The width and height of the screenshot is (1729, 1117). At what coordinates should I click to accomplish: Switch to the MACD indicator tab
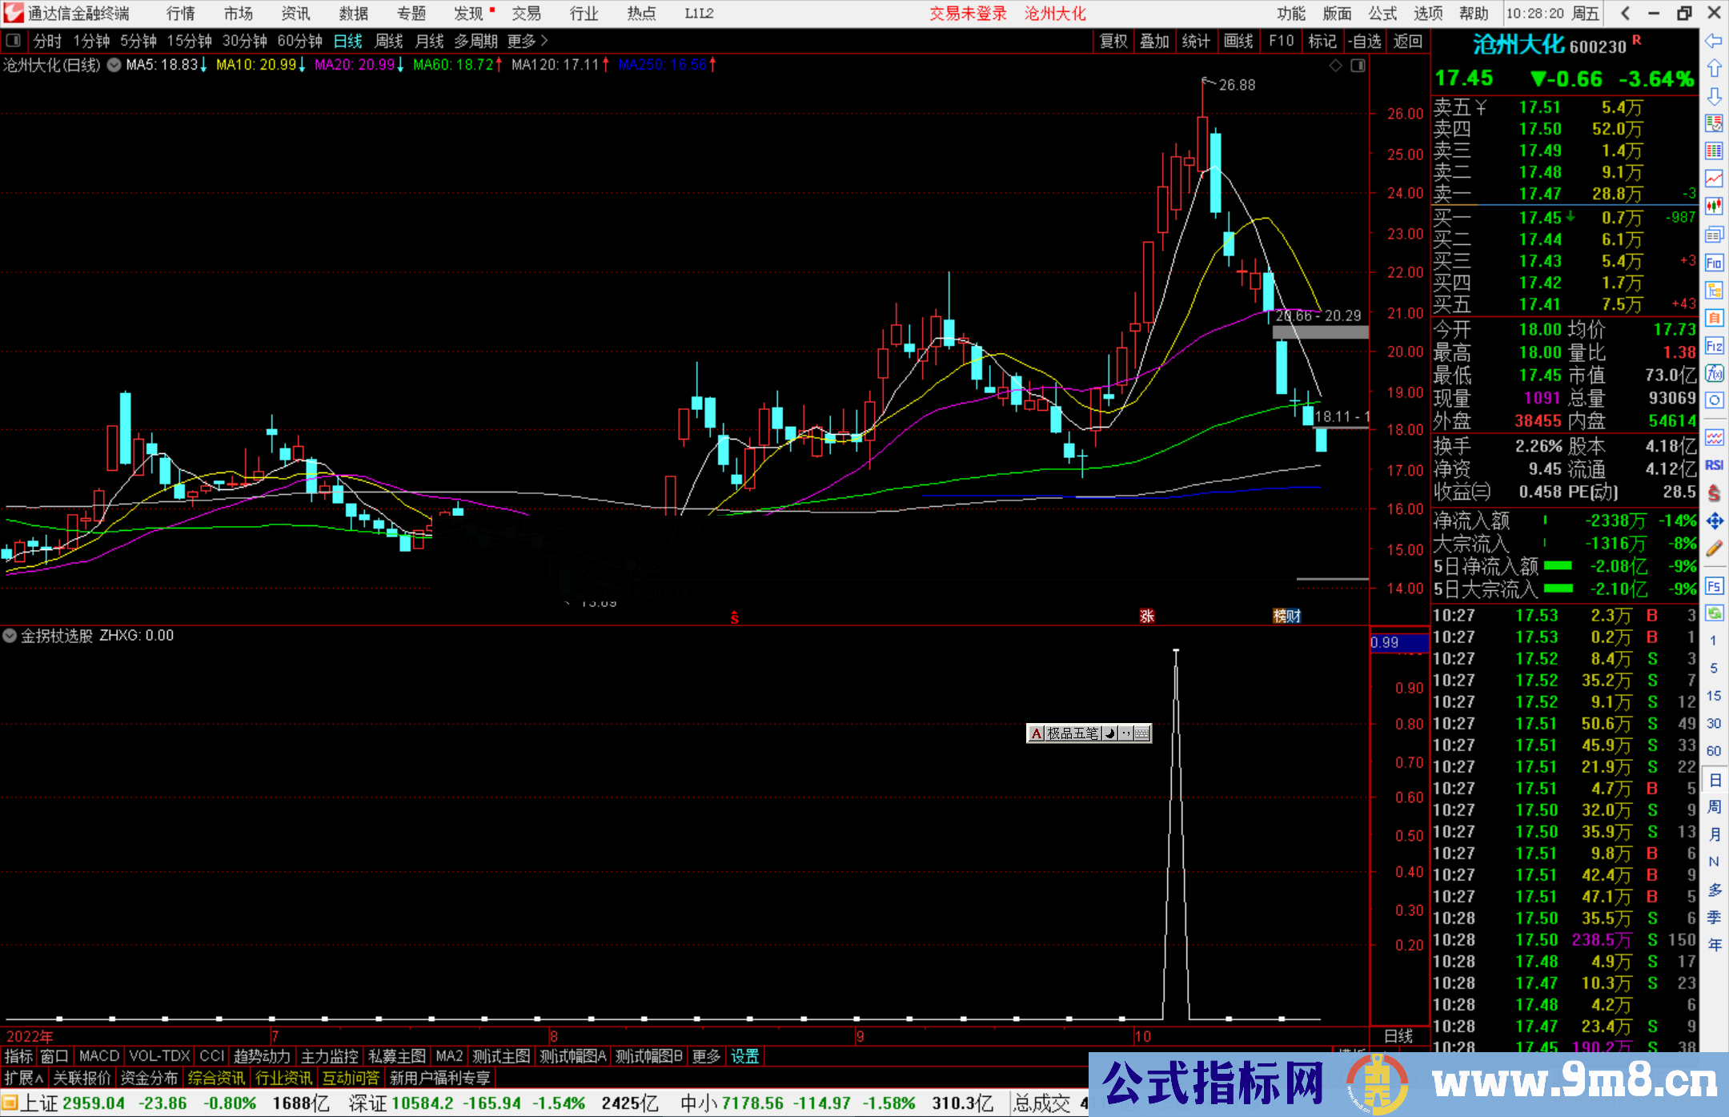tap(98, 1056)
